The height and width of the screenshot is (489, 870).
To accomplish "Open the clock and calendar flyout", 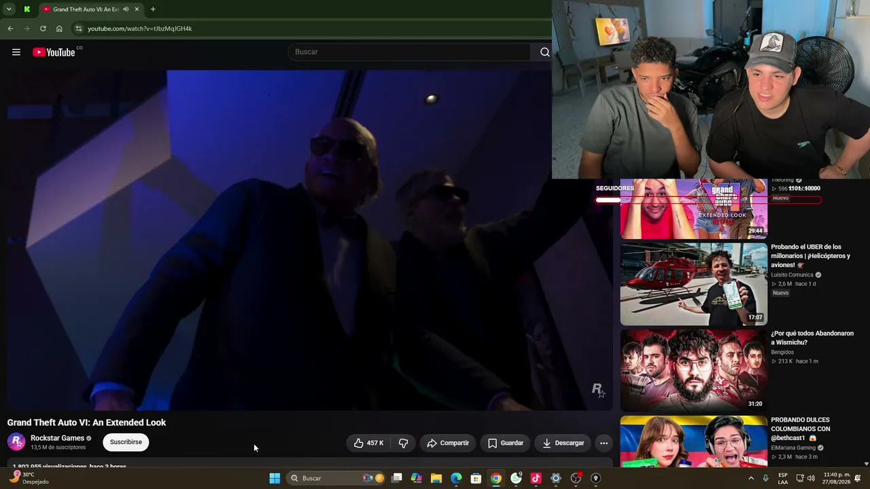I will click(837, 478).
